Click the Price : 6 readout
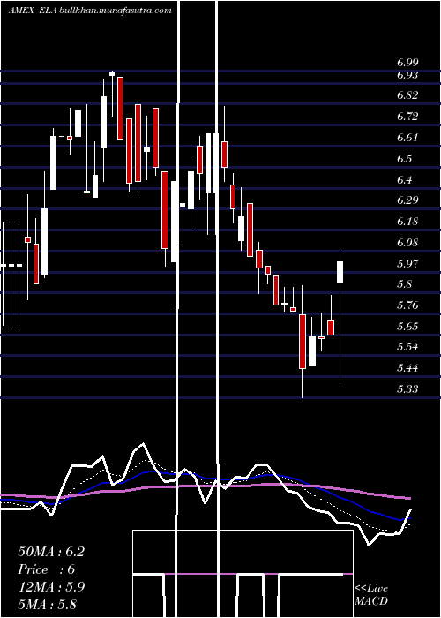 47,569
